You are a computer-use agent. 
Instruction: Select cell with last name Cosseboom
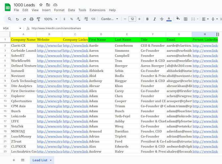point(127,46)
